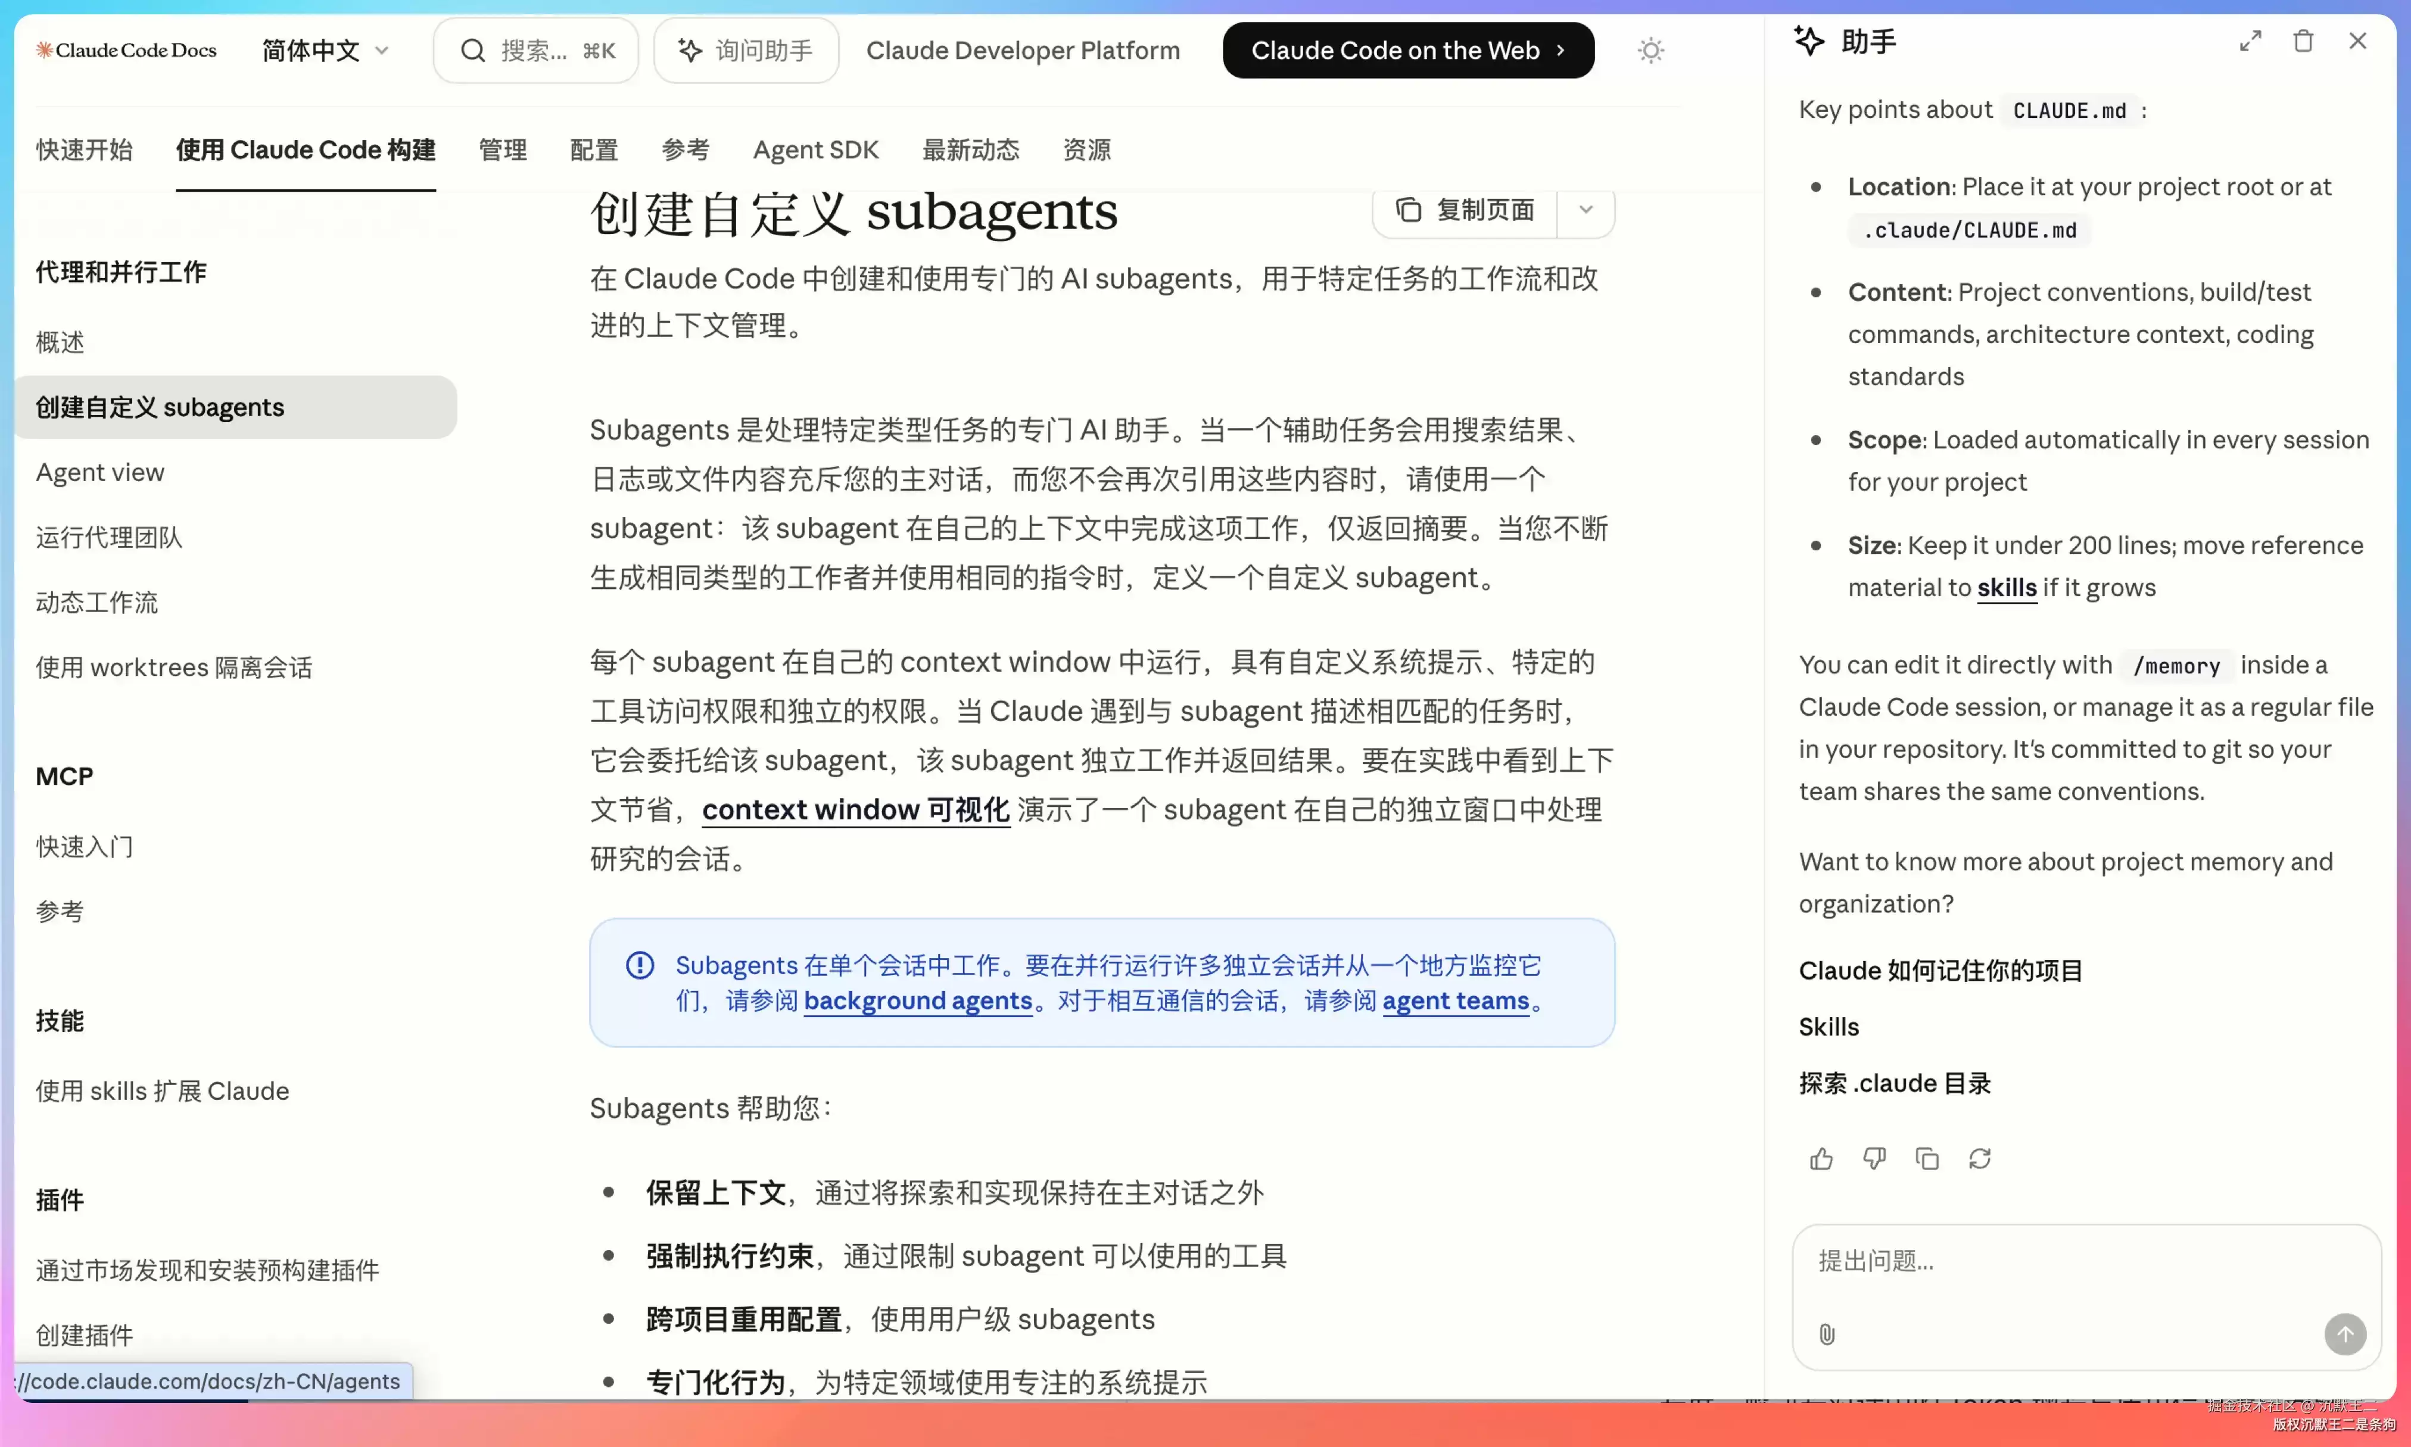Click the 技能 section heading
This screenshot has height=1447, width=2411.
coord(60,1021)
